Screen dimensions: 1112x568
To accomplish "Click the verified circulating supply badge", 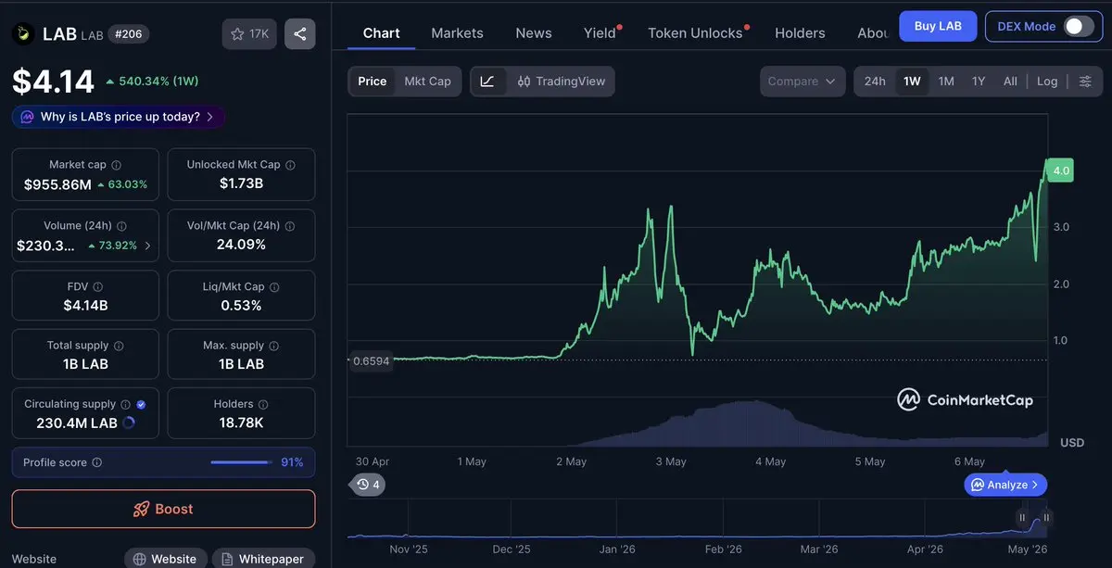I will (x=141, y=405).
